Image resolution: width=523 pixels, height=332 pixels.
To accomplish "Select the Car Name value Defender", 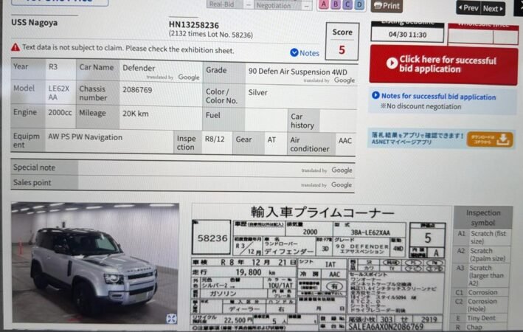I will tap(139, 68).
